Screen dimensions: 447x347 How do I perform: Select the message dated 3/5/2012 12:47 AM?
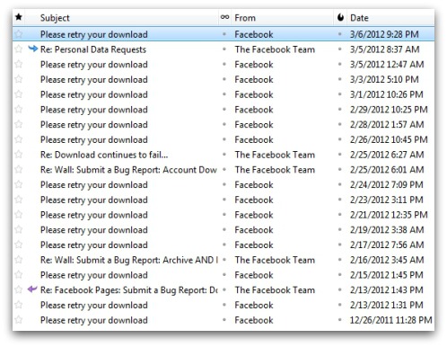223,65
